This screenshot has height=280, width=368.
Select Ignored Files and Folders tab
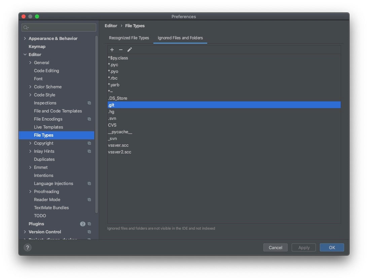tap(180, 38)
